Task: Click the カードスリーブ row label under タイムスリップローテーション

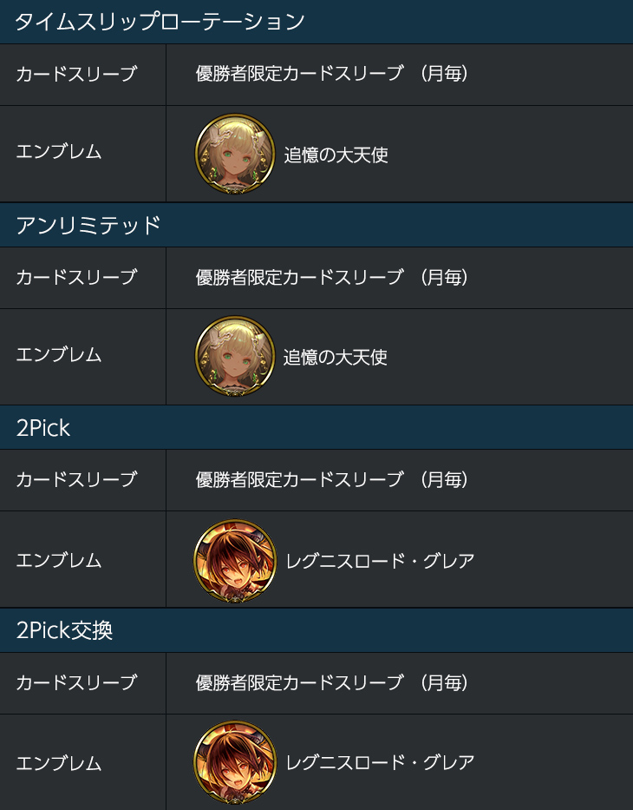Action: 76,74
